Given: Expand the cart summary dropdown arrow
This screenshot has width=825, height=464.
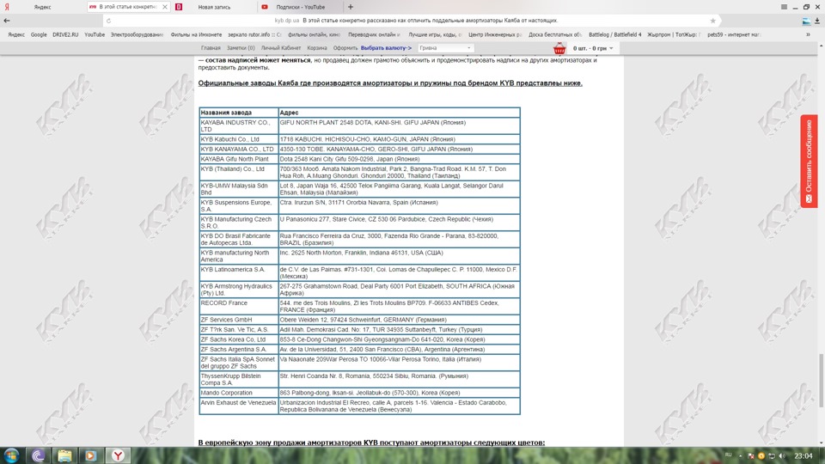Looking at the screenshot, I should tap(611, 48).
